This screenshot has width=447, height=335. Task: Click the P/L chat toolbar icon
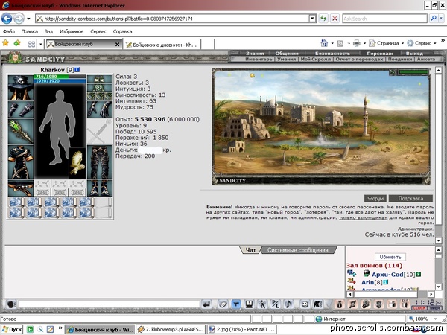276,304
